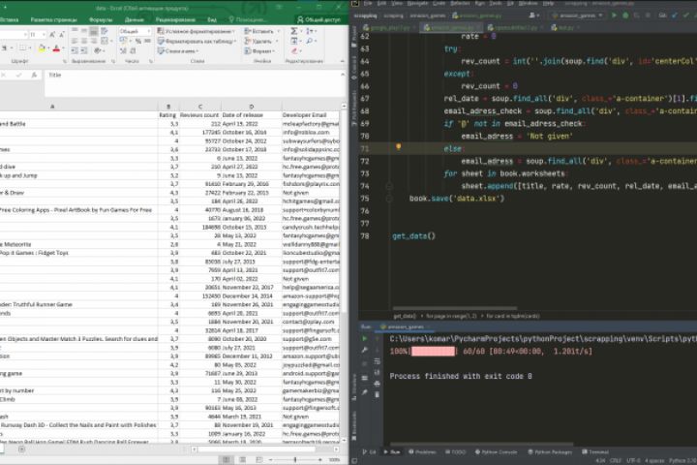Screen dimensions: 697x465
Task: Open Format as Table dropdown in Excel
Action: pos(197,41)
